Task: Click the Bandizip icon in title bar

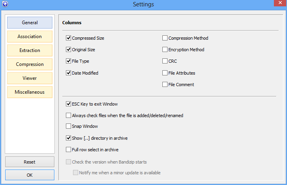Action: click(x=5, y=4)
